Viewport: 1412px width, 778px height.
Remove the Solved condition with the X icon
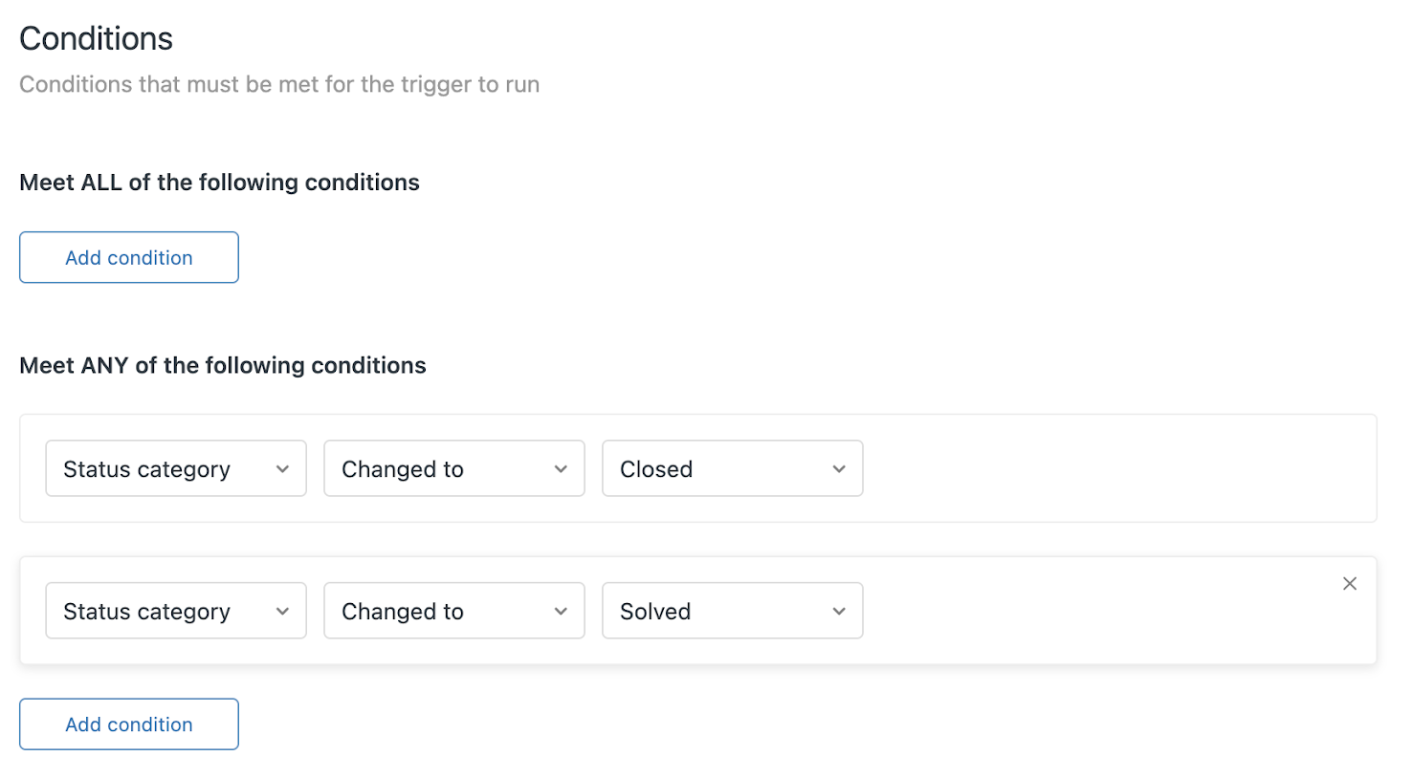pyautogui.click(x=1349, y=583)
